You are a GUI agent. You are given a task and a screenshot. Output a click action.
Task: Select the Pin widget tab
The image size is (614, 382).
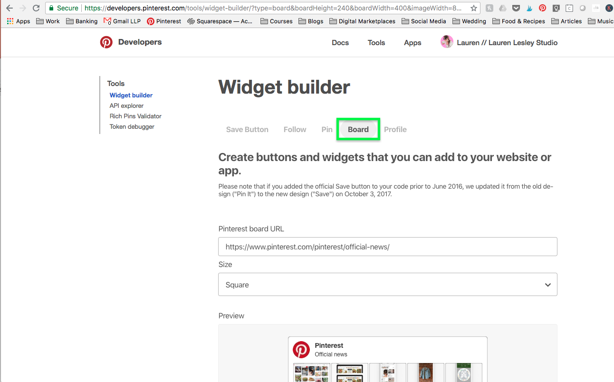[x=327, y=129]
